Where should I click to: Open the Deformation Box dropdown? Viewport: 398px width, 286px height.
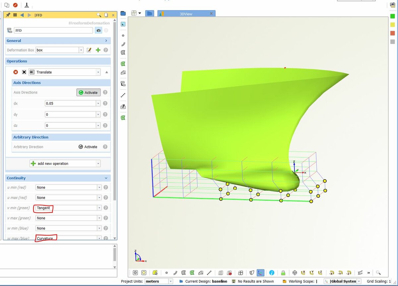tap(81, 50)
